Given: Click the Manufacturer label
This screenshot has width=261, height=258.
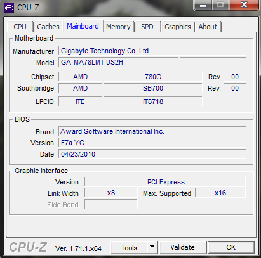Looking at the screenshot, I should [x=33, y=51].
